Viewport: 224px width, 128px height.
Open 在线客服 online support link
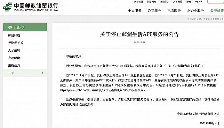[165, 2]
